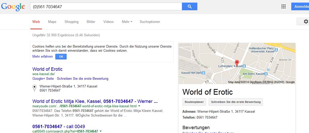Click the panel Adresse line
The width and height of the screenshot is (309, 133).
point(219,112)
